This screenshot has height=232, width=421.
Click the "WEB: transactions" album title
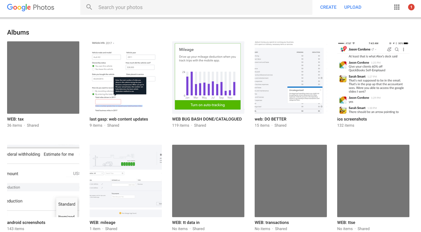coord(272,223)
